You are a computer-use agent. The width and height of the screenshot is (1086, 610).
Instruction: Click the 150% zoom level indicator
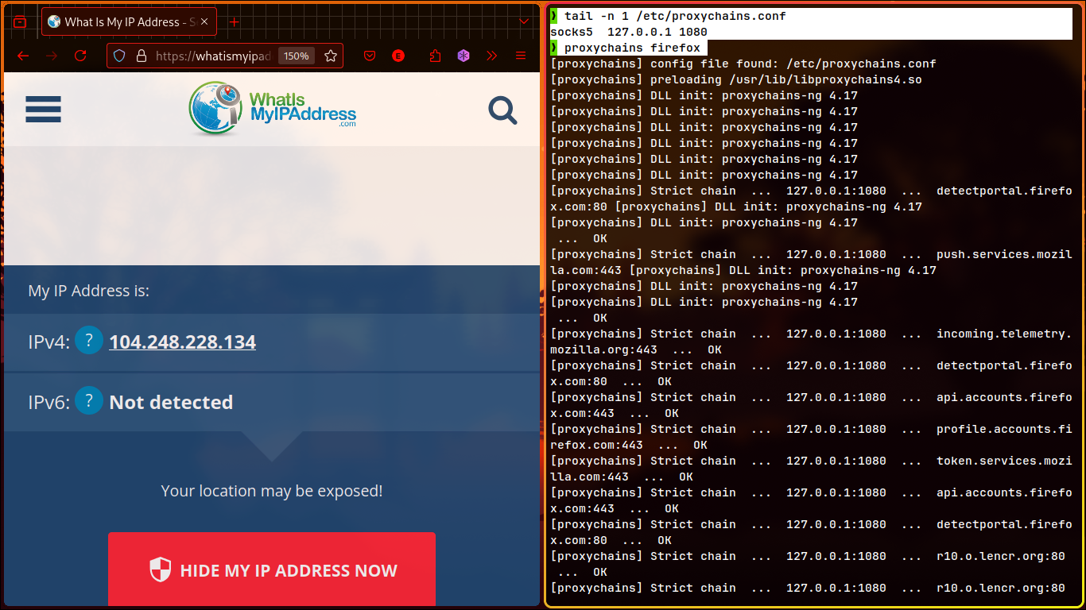[297, 56]
